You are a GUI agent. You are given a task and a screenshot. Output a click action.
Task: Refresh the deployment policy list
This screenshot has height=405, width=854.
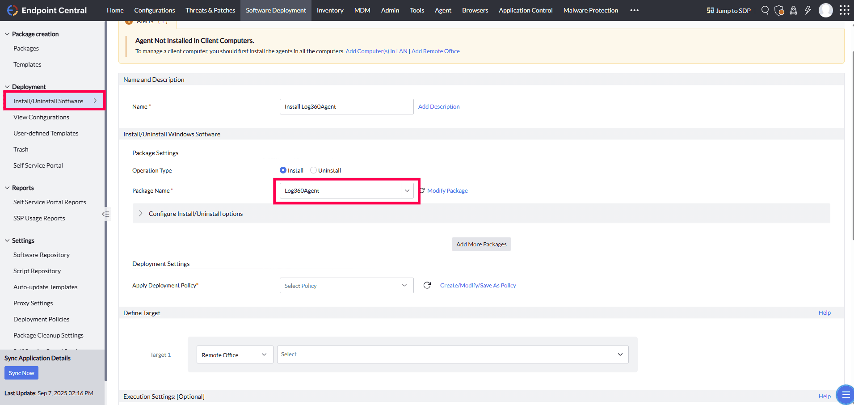427,285
